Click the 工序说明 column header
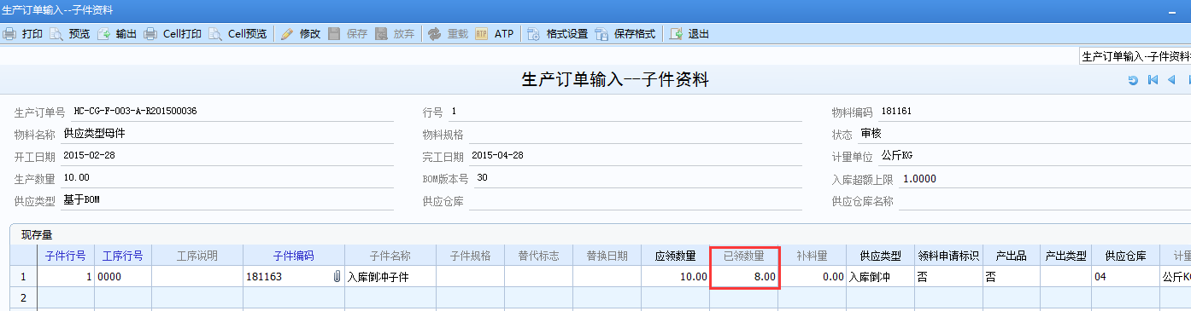 point(197,256)
